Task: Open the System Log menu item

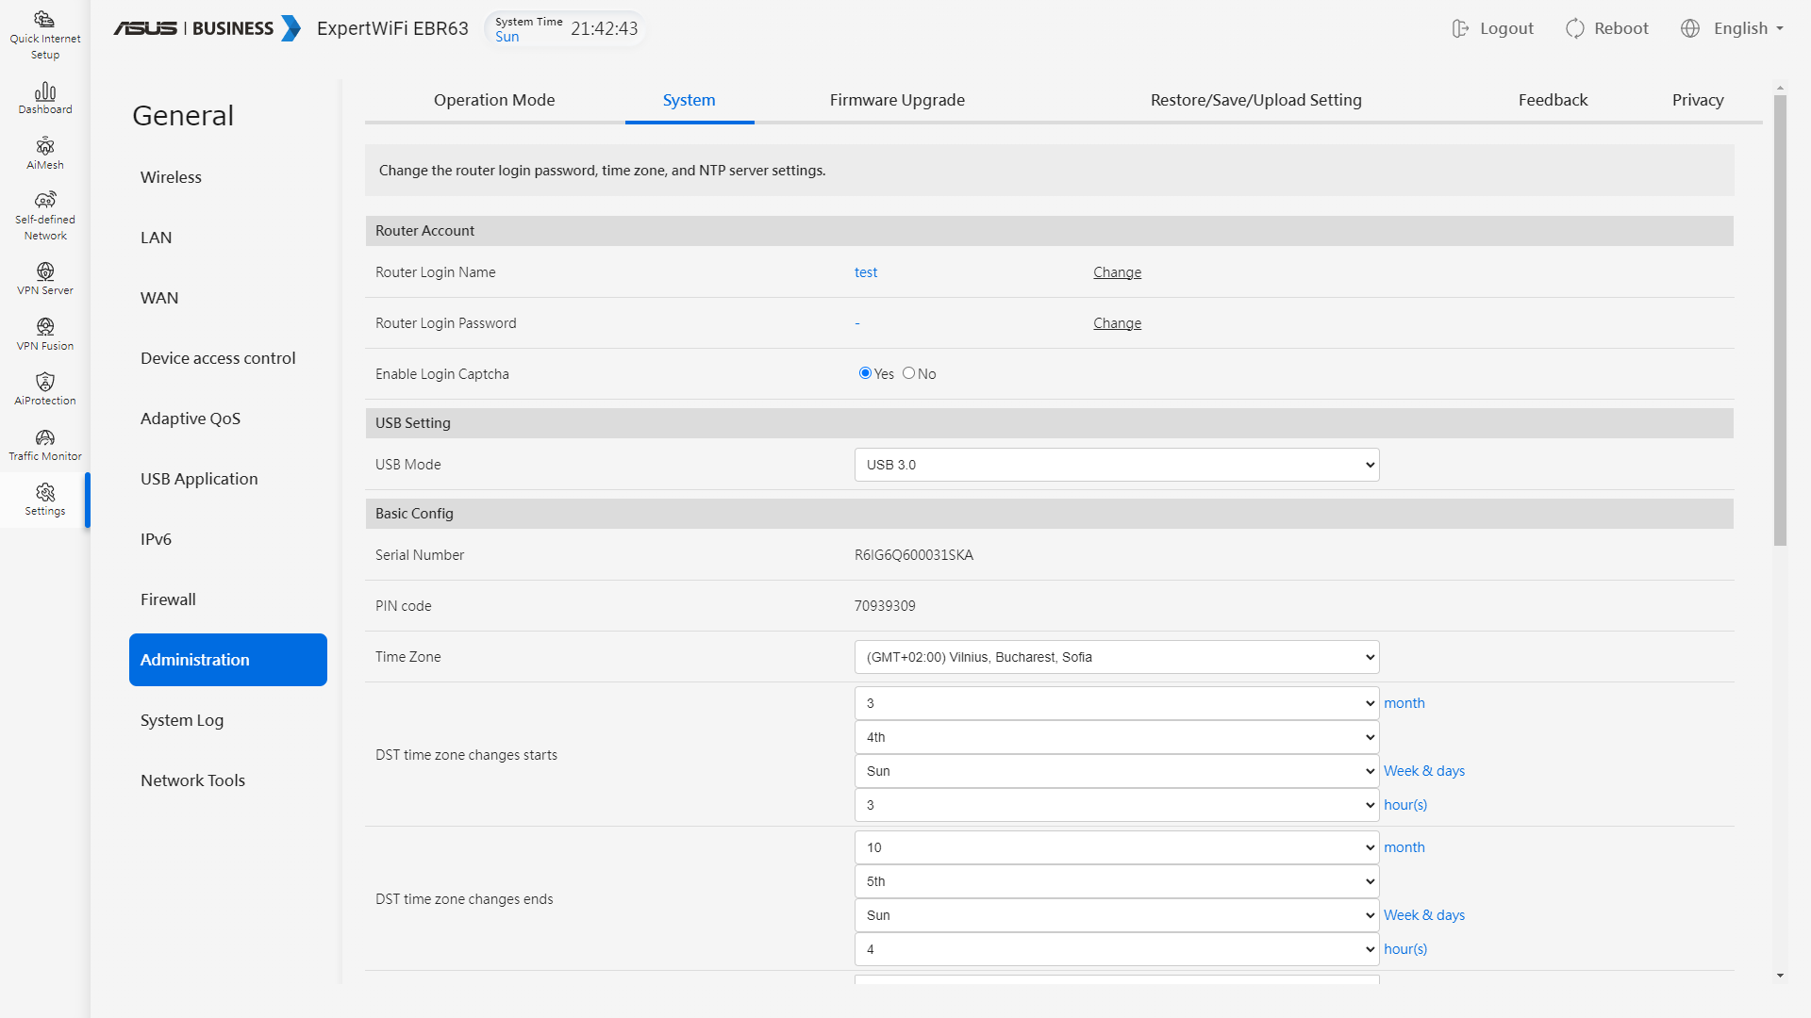Action: click(182, 720)
